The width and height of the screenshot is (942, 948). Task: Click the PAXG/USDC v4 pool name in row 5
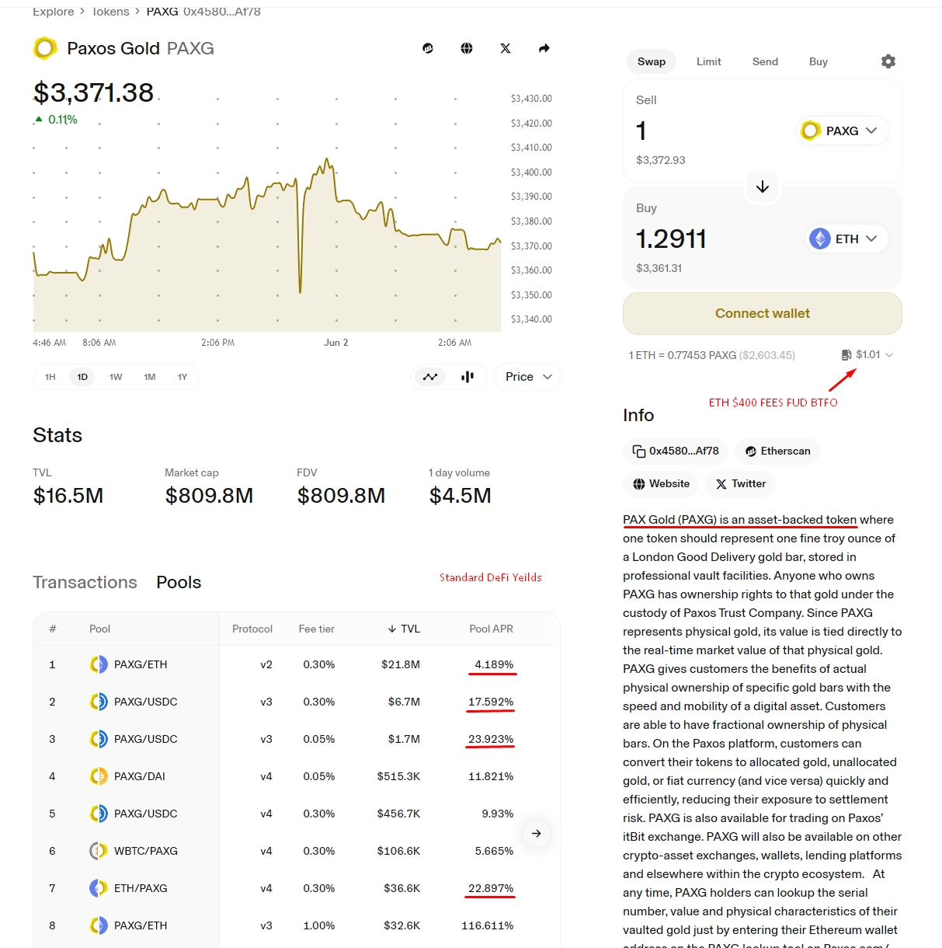point(146,814)
